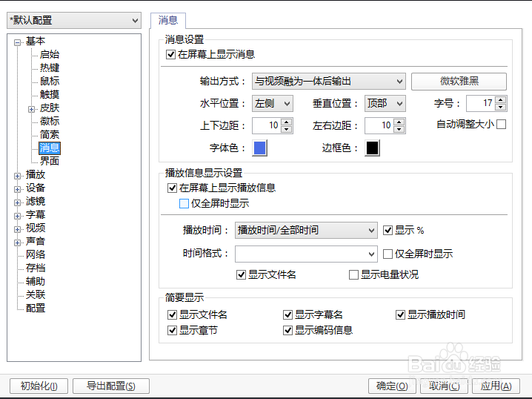The height and width of the screenshot is (399, 532).
Task: Expand the 视频 tree node
Action: pos(17,230)
